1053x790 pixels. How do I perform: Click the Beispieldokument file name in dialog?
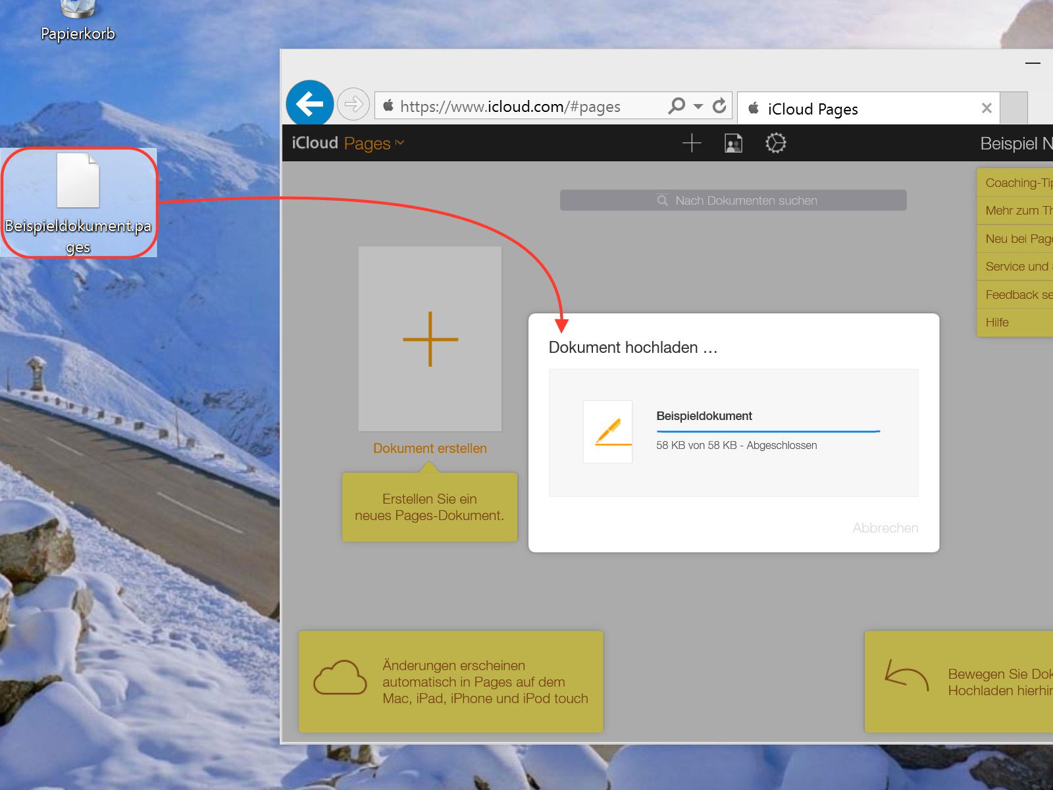tap(704, 416)
